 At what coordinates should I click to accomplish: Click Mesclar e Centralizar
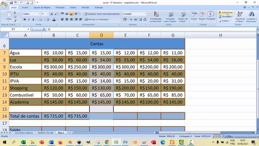coord(97,19)
